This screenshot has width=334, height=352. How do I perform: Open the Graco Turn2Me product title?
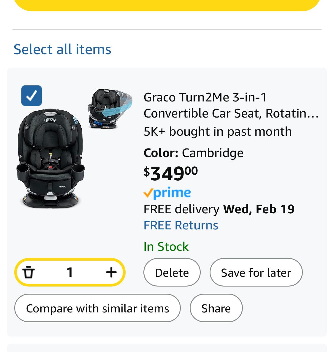point(231,105)
